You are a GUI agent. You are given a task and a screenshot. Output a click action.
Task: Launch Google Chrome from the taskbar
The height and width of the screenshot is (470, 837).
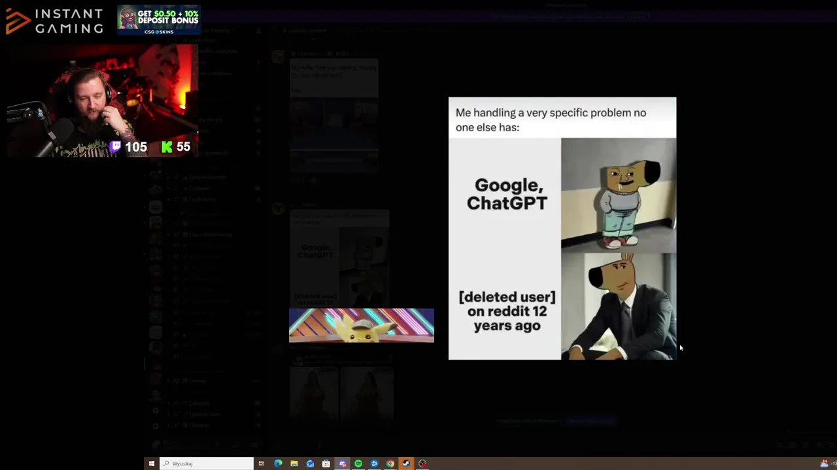pos(390,463)
